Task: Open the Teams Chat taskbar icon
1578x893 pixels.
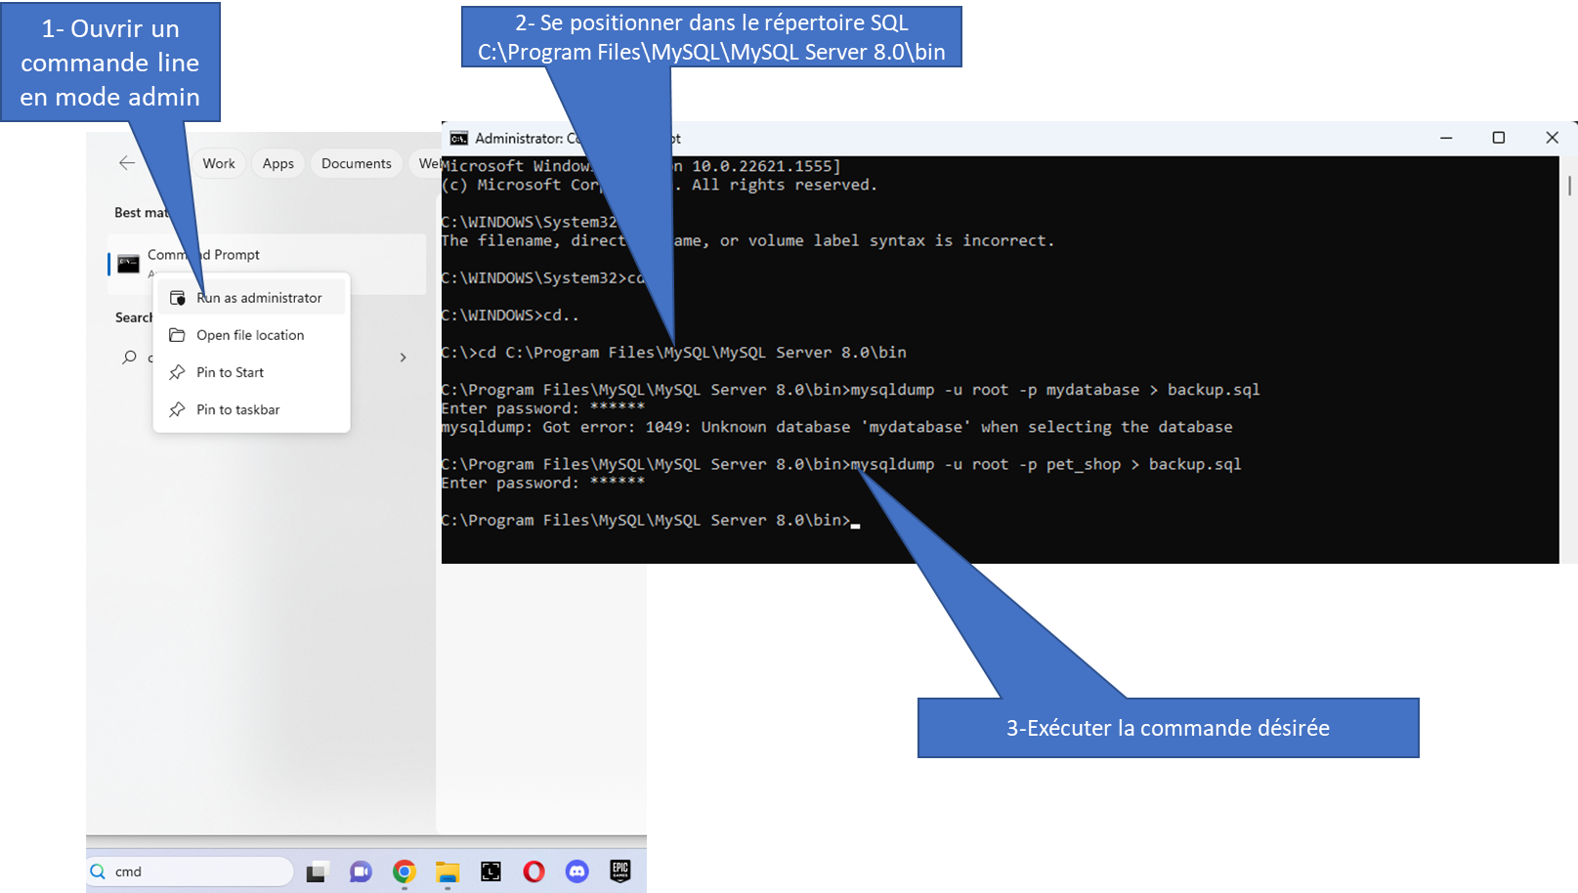Action: pyautogui.click(x=361, y=872)
